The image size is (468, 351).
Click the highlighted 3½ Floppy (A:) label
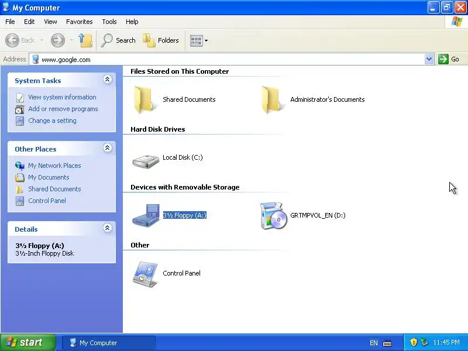pyautogui.click(x=185, y=215)
